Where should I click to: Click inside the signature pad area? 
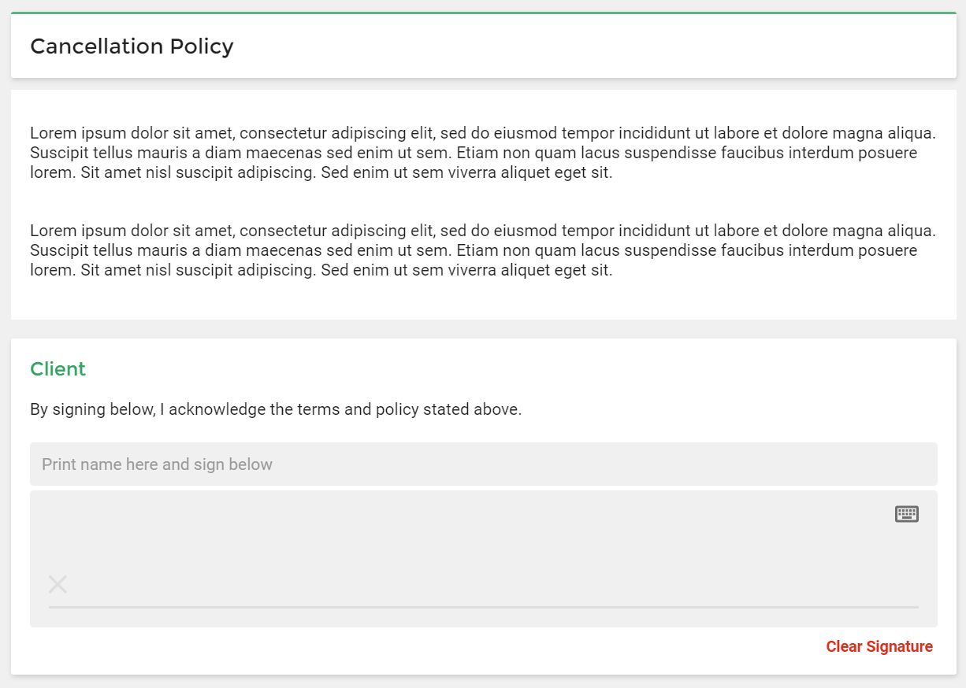[484, 559]
